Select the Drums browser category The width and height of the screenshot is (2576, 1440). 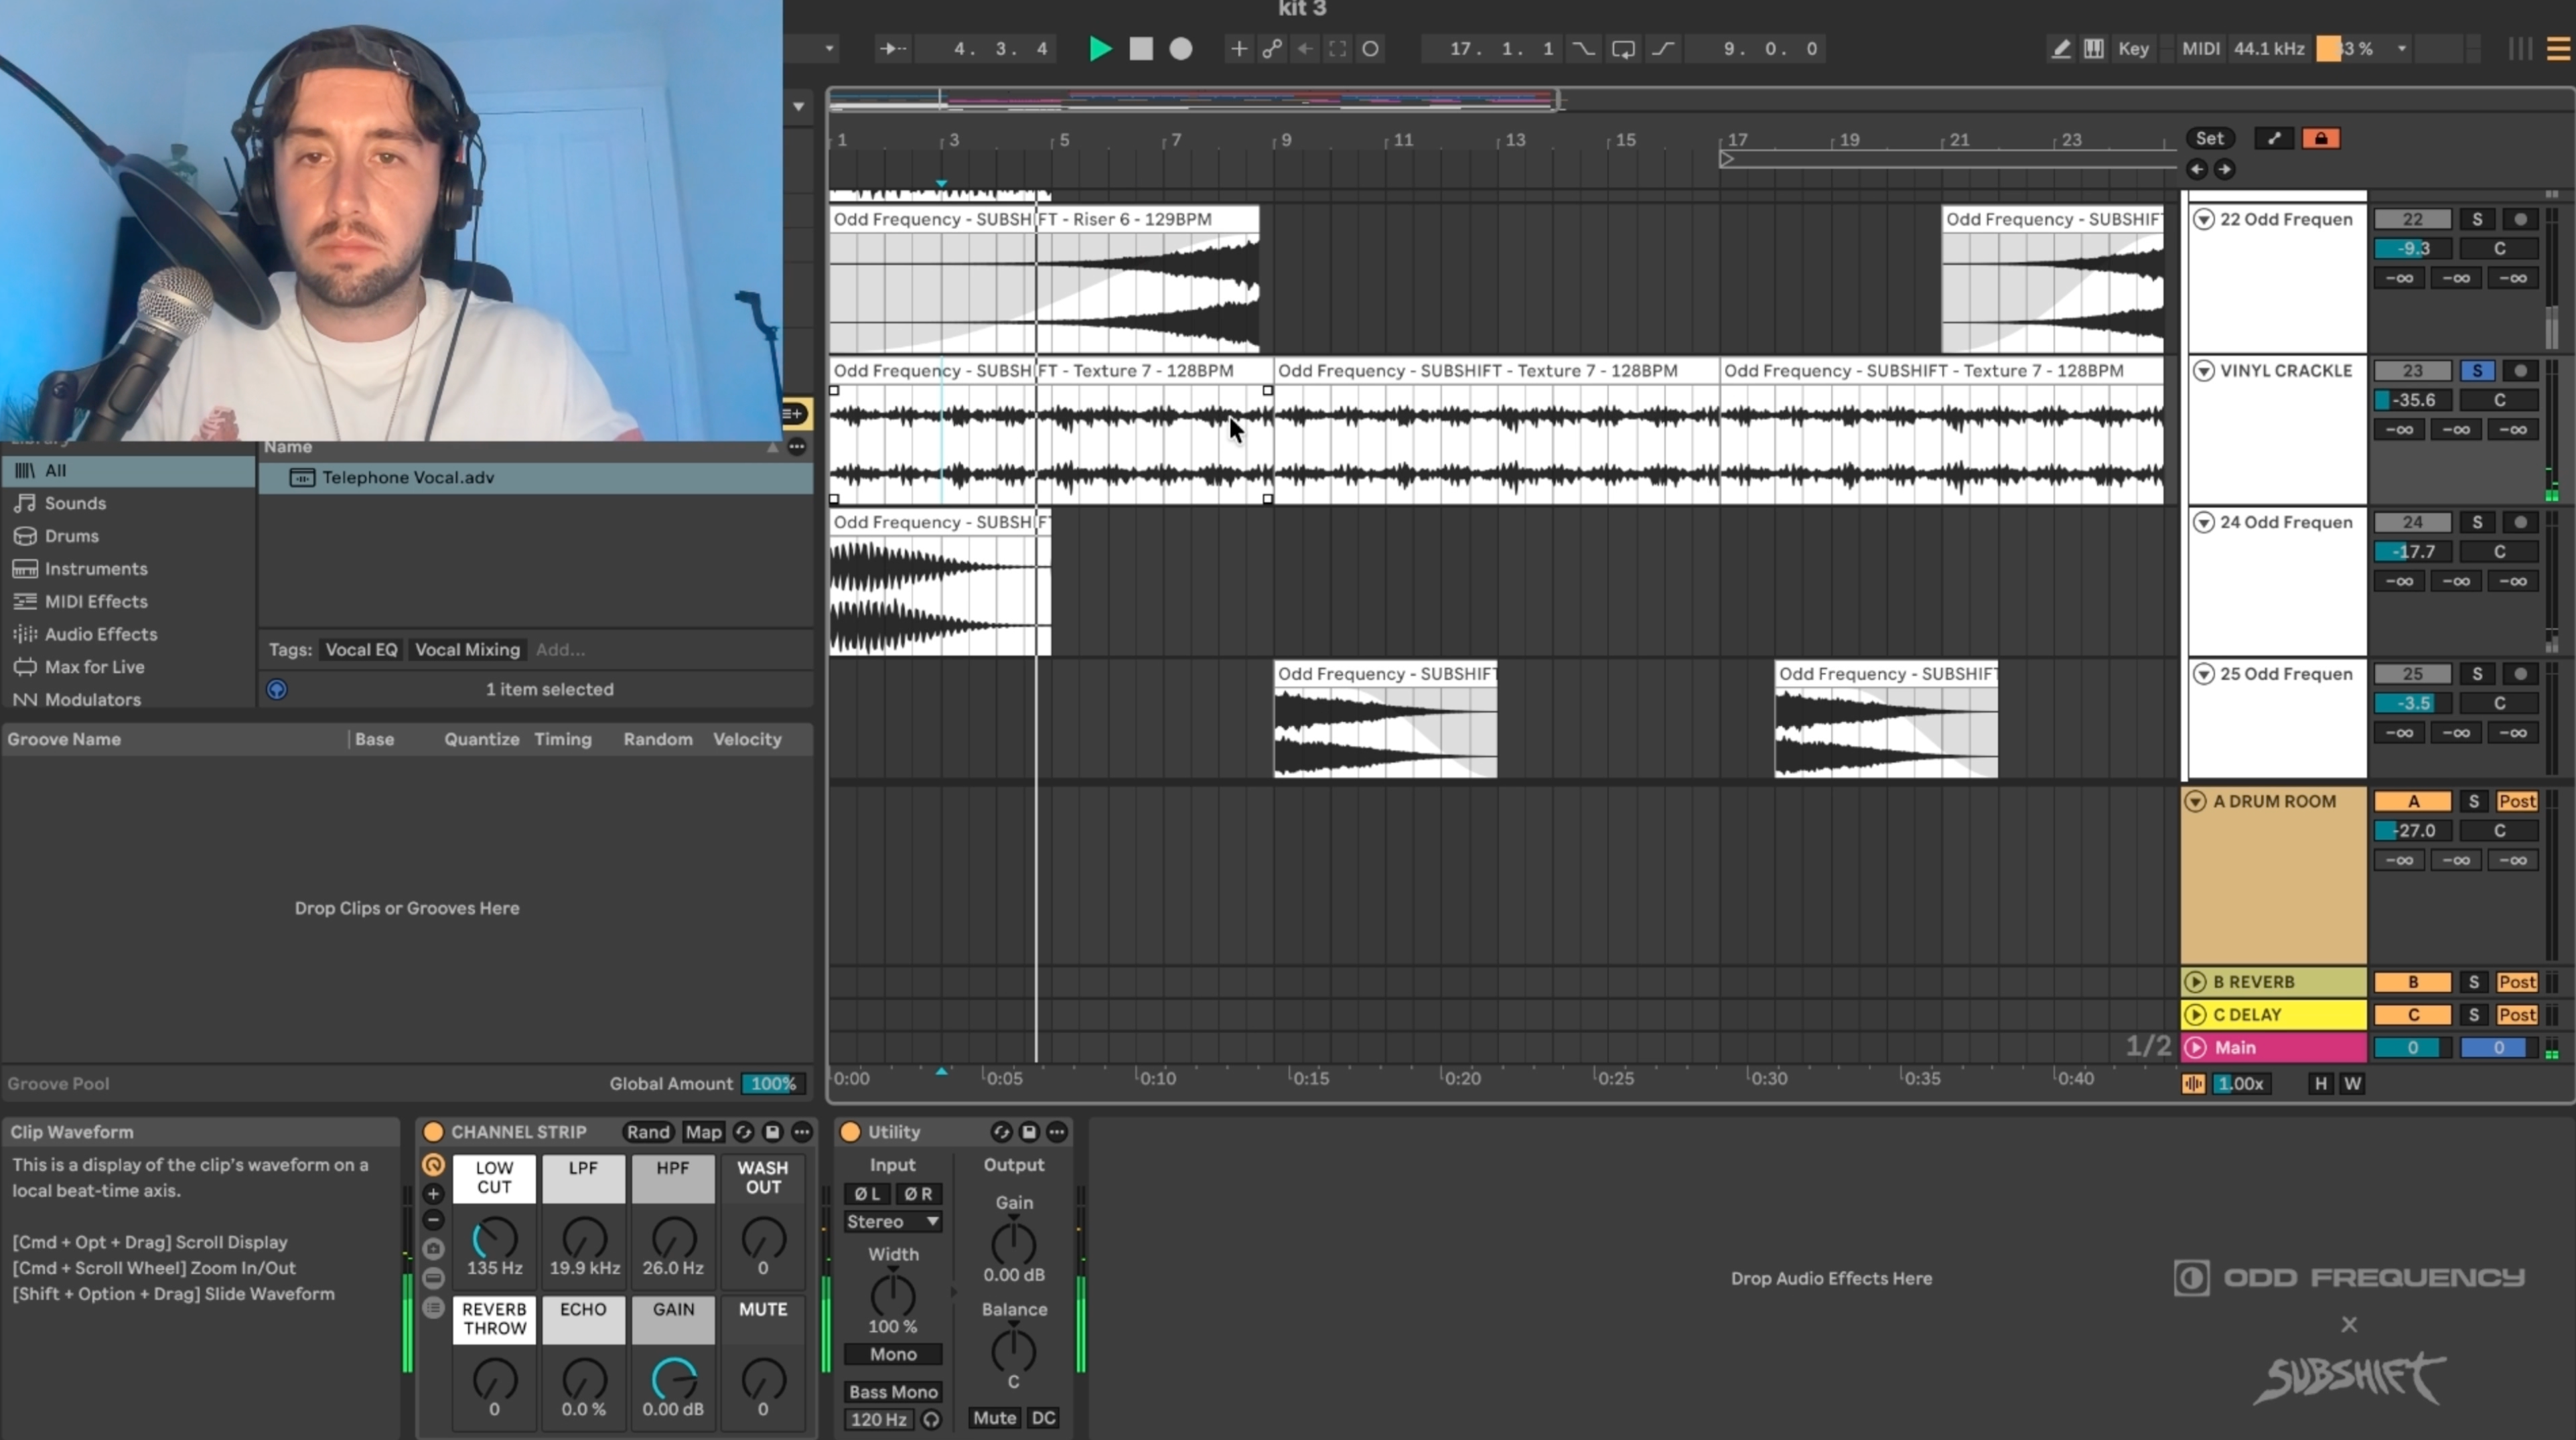tap(71, 535)
